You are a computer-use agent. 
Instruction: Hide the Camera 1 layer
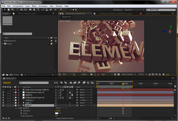pyautogui.click(x=3, y=100)
